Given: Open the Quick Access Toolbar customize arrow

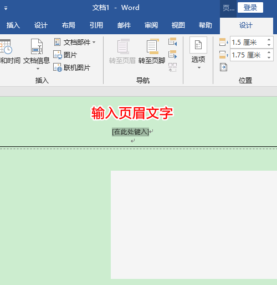Looking at the screenshot, I should click(x=6, y=8).
